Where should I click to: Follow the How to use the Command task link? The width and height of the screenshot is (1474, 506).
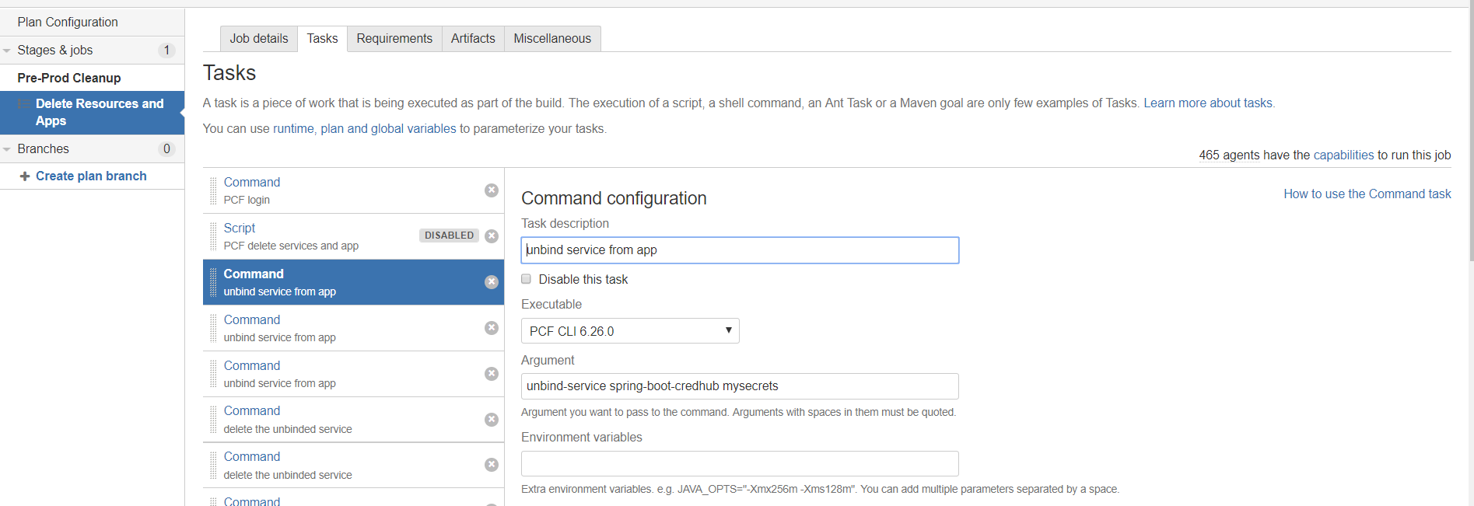(1367, 194)
